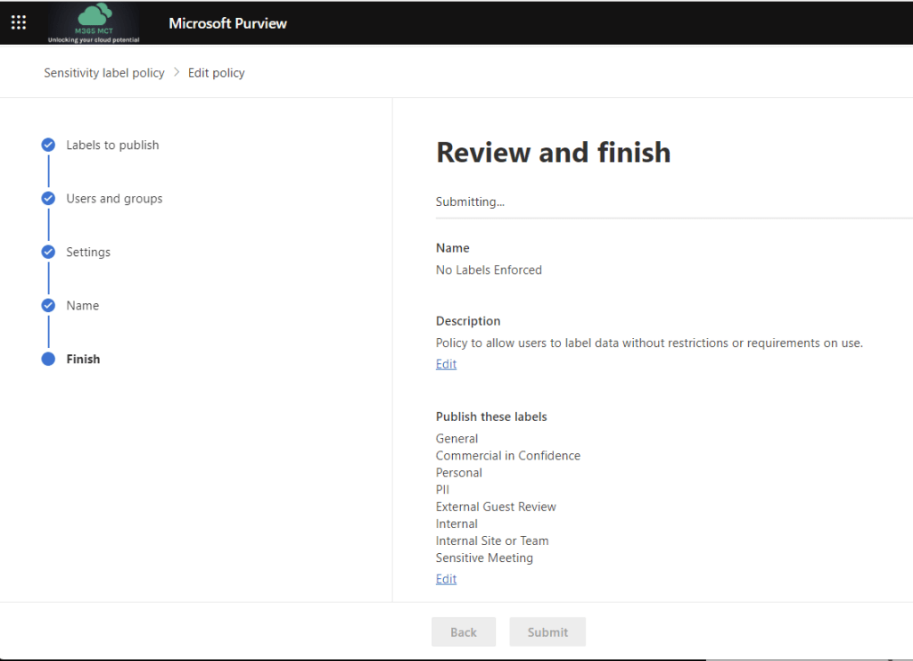Click Edit link under Description
Screen dimensions: 913x661
point(446,364)
